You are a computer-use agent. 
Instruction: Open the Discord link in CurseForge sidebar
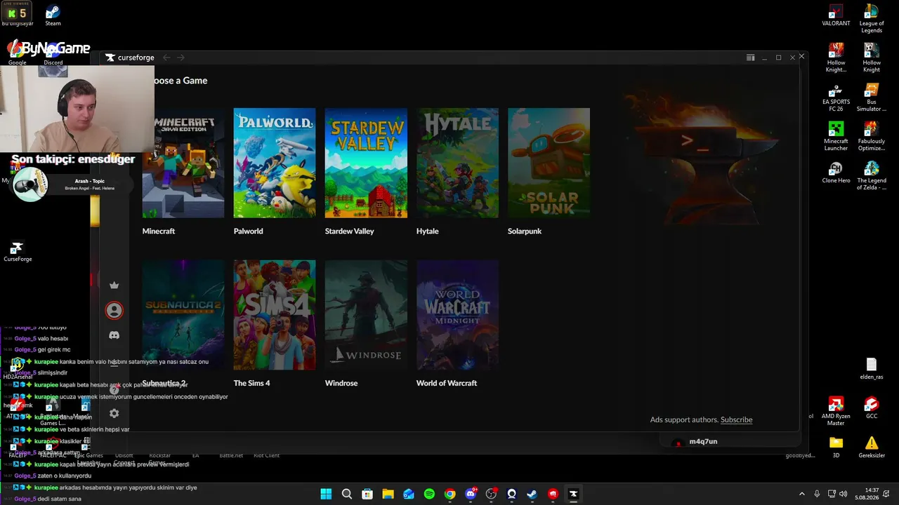114,335
